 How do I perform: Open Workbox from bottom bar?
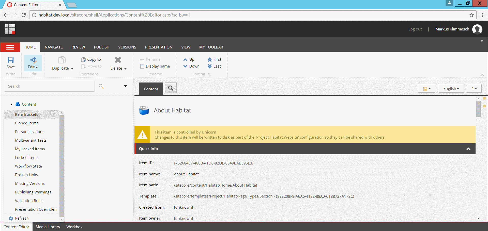click(74, 227)
